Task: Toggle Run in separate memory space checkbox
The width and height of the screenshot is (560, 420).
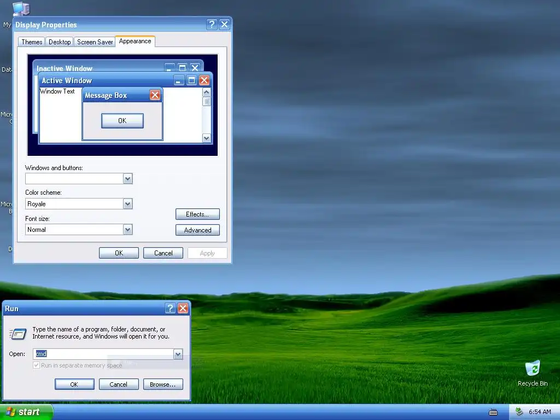Action: pos(36,365)
